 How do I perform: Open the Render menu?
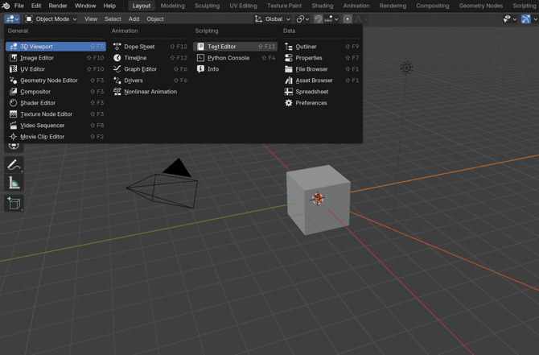58,6
